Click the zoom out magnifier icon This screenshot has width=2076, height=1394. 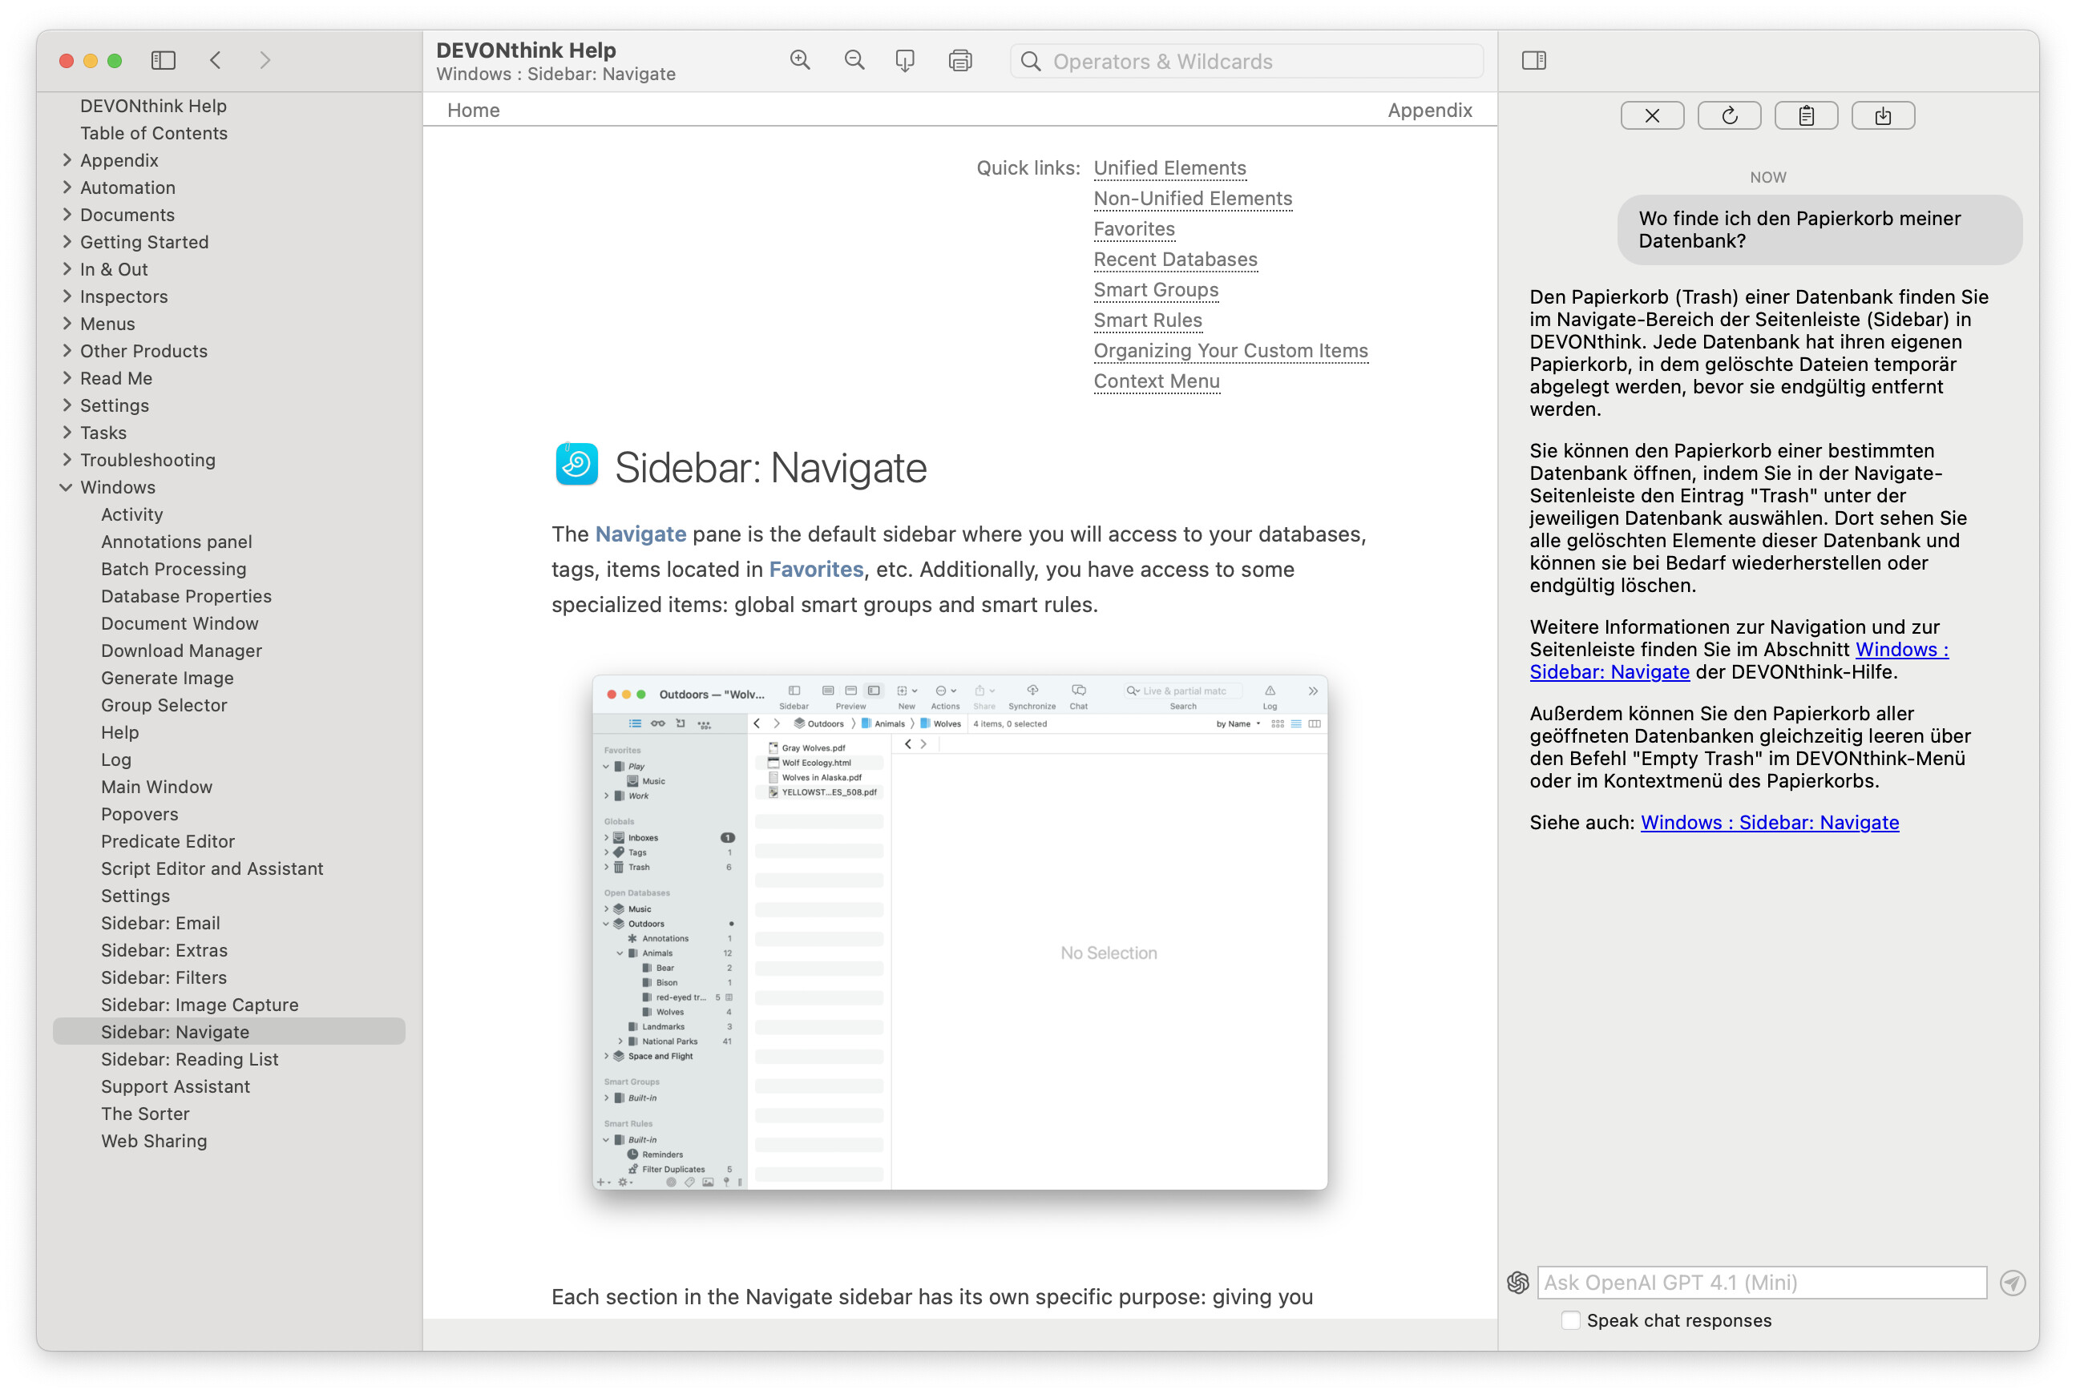(854, 60)
